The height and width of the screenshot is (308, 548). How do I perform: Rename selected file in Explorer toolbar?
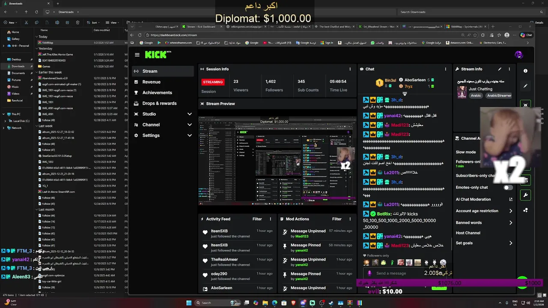pos(57,22)
